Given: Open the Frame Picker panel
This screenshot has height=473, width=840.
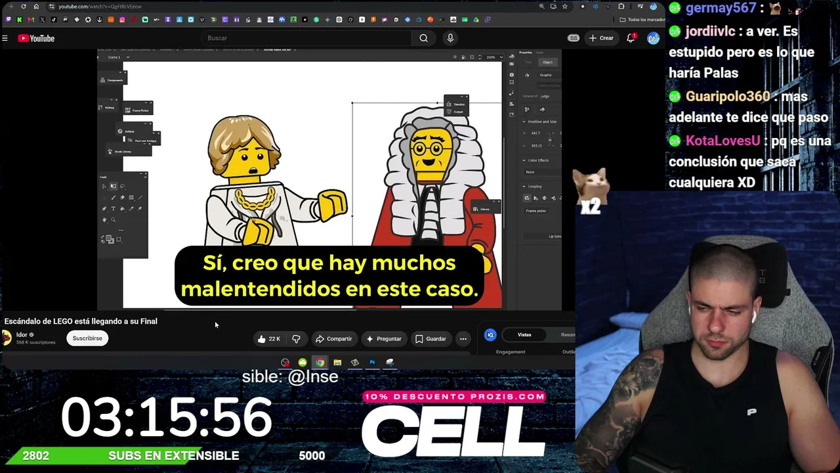Looking at the screenshot, I should 138,110.
